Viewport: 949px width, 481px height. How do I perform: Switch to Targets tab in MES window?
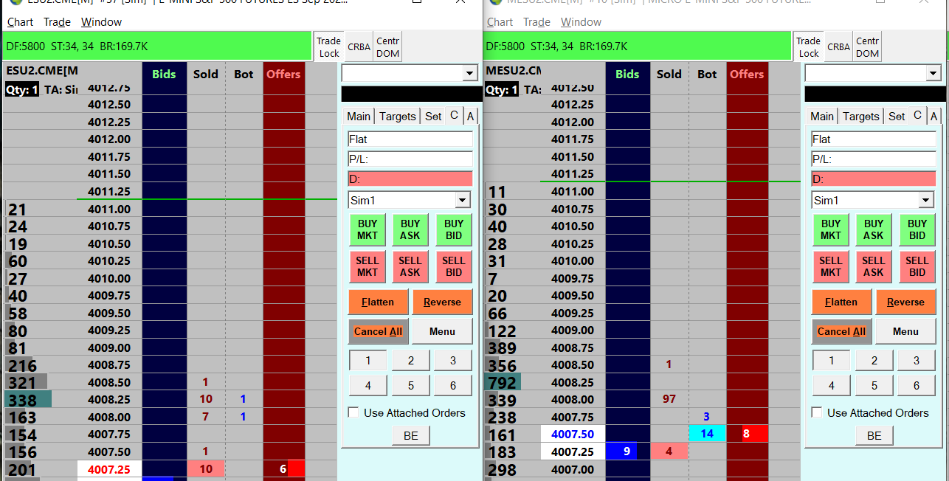point(861,116)
